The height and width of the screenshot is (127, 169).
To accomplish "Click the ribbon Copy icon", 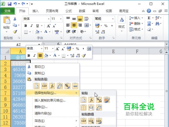I will pyautogui.click(x=15, y=25).
